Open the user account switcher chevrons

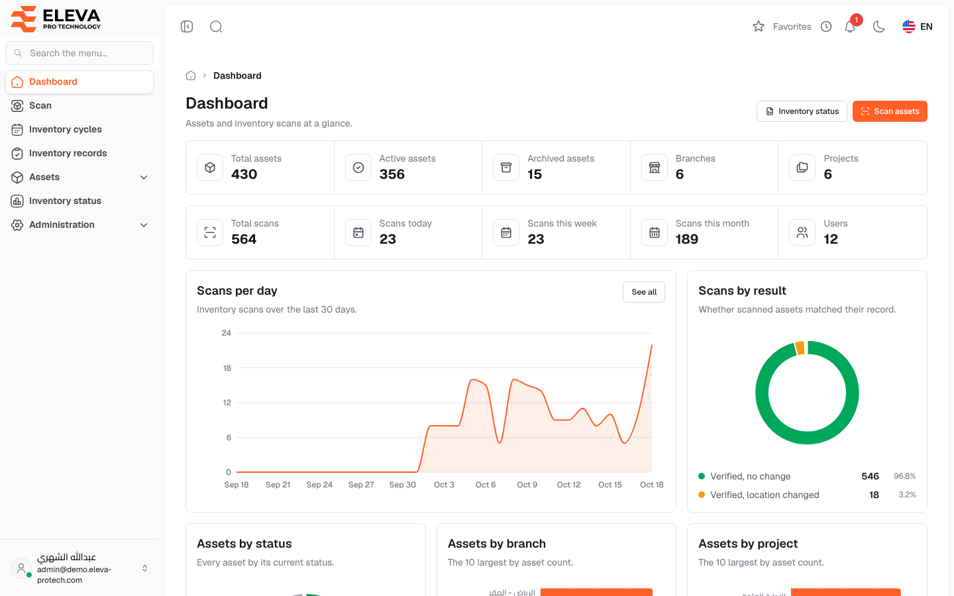coord(144,568)
